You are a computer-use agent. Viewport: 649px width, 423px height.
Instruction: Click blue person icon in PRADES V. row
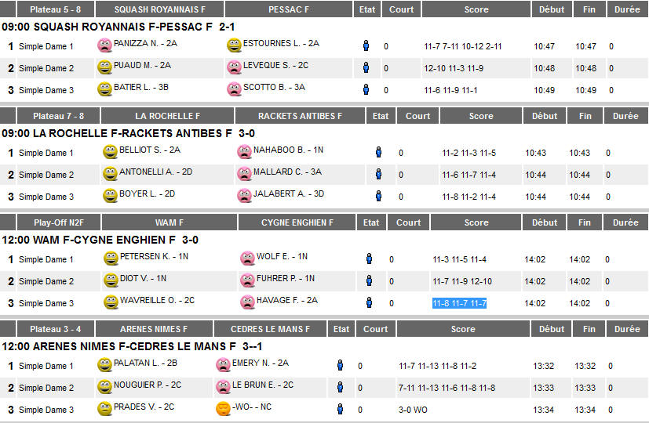pos(341,409)
